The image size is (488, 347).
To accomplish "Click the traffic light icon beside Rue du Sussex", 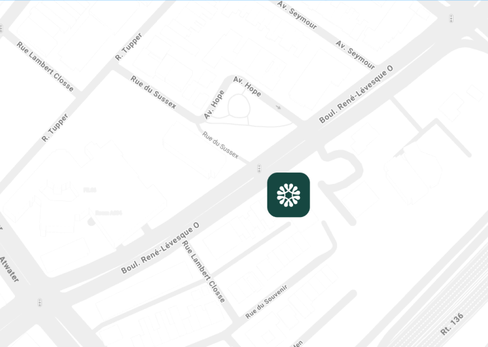I will tap(259, 168).
